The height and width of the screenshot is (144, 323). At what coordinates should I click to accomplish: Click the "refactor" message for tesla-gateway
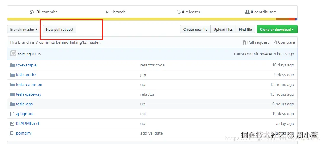pyautogui.click(x=147, y=94)
